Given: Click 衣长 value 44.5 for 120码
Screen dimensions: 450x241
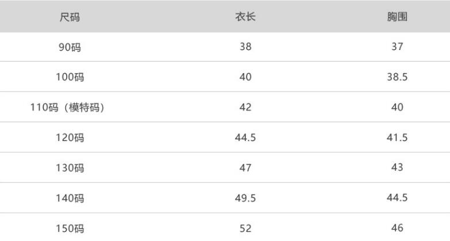Looking at the screenshot, I should click(245, 137).
